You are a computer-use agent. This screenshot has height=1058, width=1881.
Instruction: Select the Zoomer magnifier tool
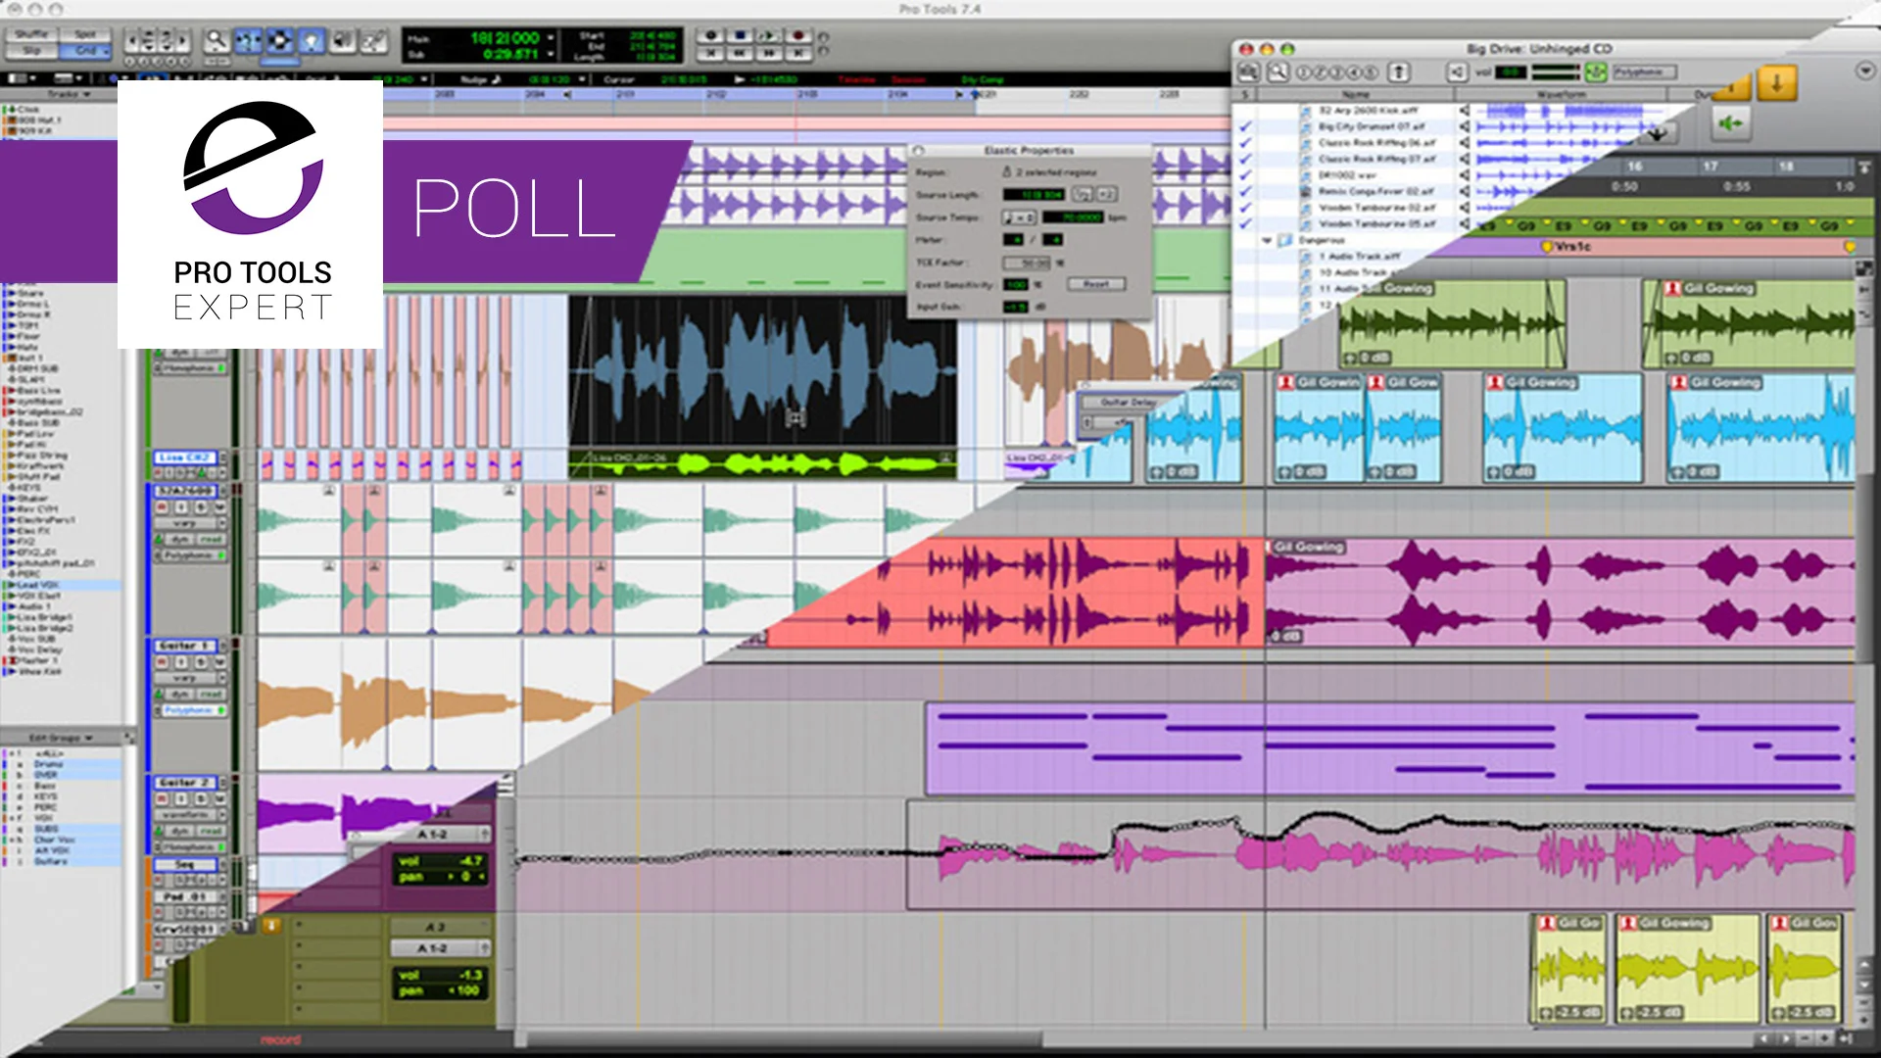coord(216,41)
